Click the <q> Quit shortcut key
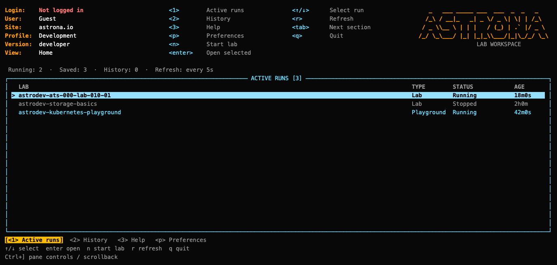The width and height of the screenshot is (557, 265). (297, 36)
